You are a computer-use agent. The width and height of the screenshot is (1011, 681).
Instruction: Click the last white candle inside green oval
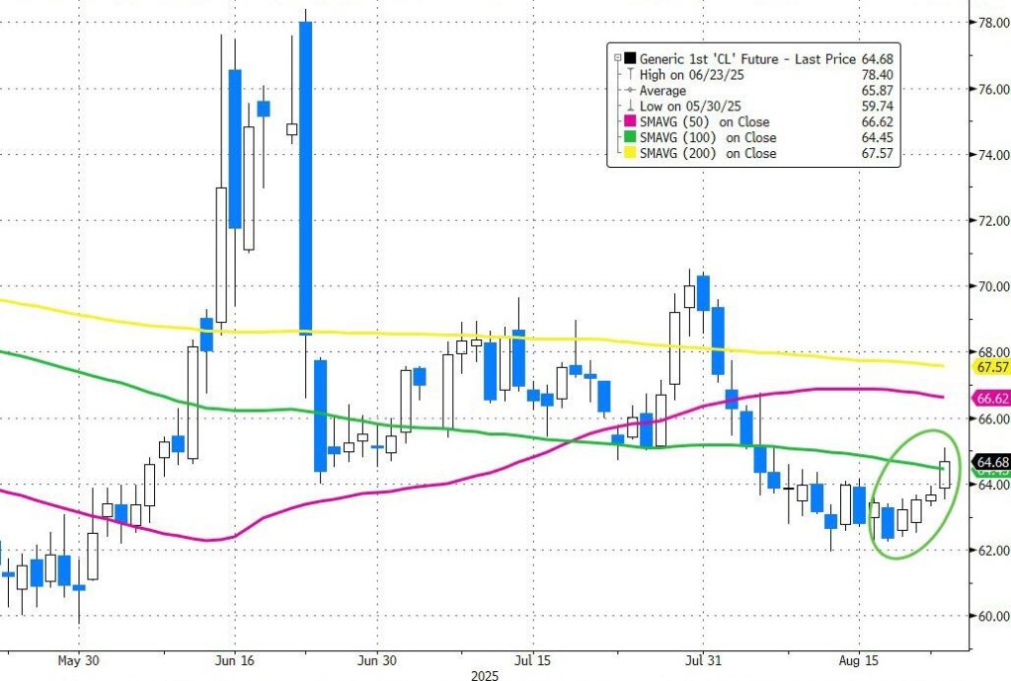tap(945, 474)
